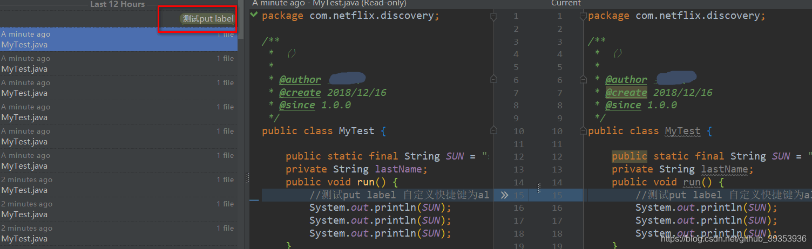This screenshot has height=249, width=812.
Task: Apply the line 15 change with the >> arrow
Action: 504,195
